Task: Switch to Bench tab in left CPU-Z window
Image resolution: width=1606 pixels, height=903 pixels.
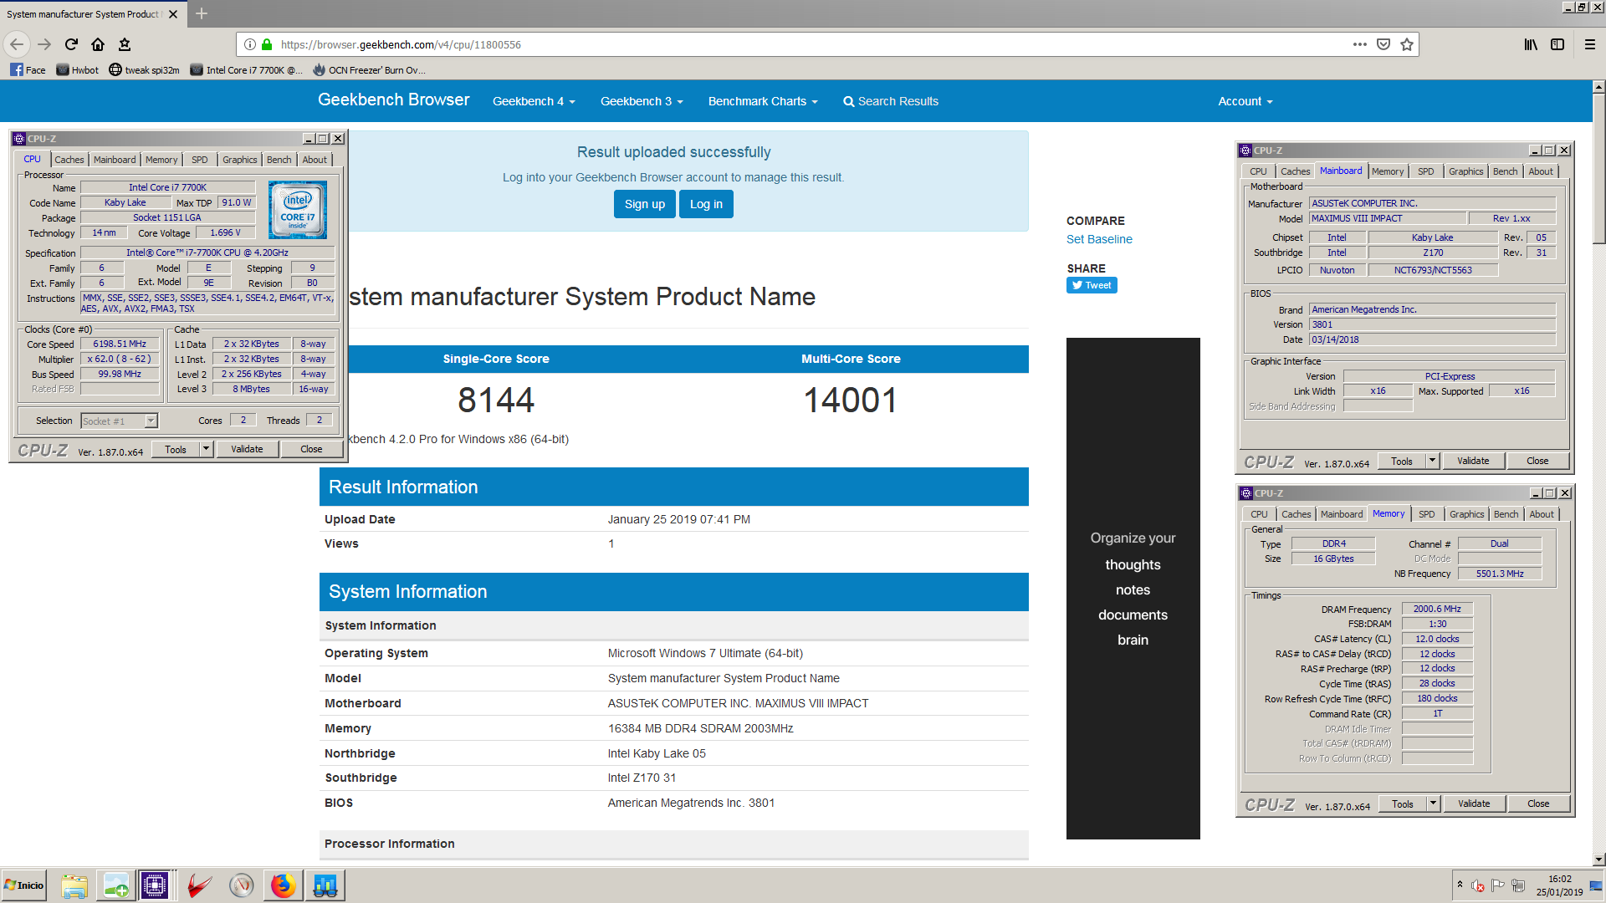Action: 279,160
